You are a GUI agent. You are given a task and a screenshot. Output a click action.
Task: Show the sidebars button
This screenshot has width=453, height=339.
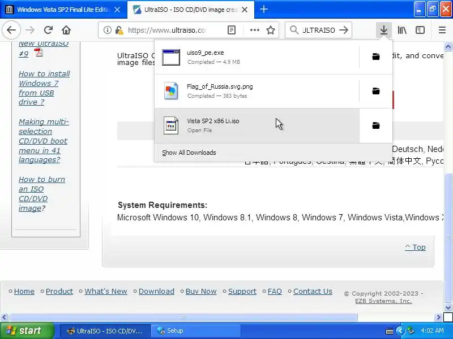[x=420, y=30]
